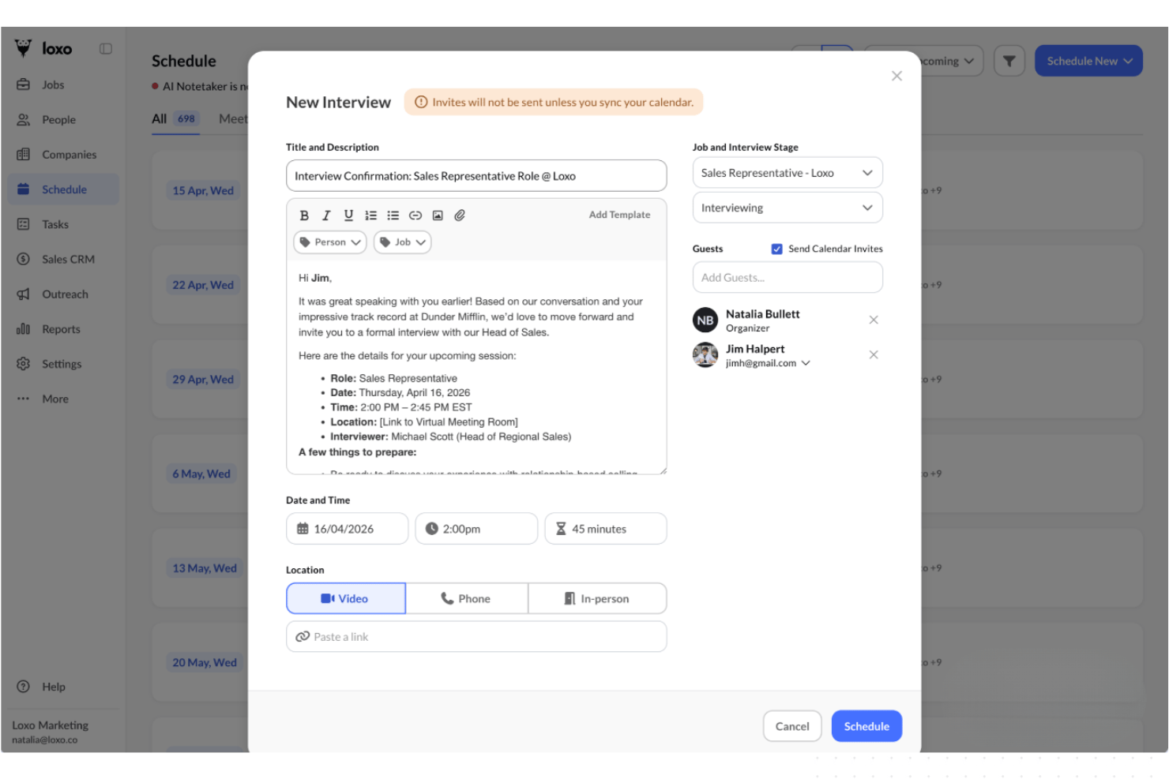Screen dimensions: 1169x779
Task: Click 22 Apr, Wed date entry
Action: pos(203,285)
